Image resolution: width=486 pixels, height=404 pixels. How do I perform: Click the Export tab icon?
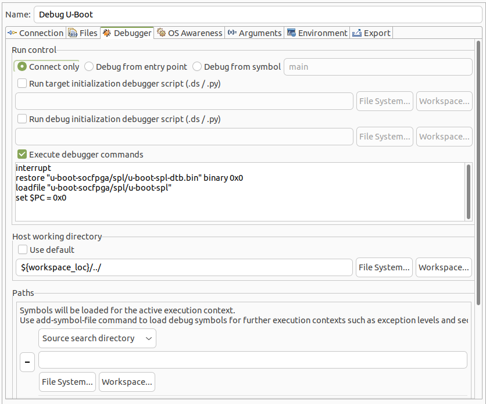357,33
